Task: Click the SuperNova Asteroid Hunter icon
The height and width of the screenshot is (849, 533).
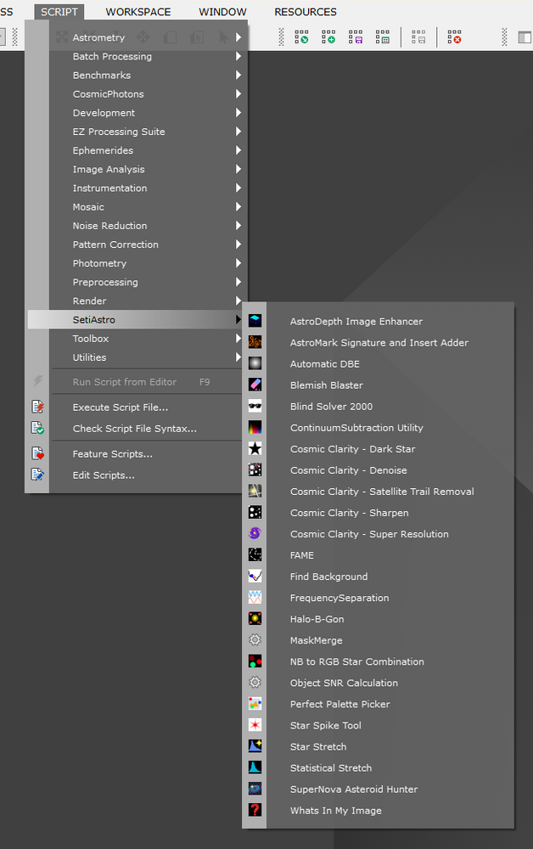Action: (255, 789)
